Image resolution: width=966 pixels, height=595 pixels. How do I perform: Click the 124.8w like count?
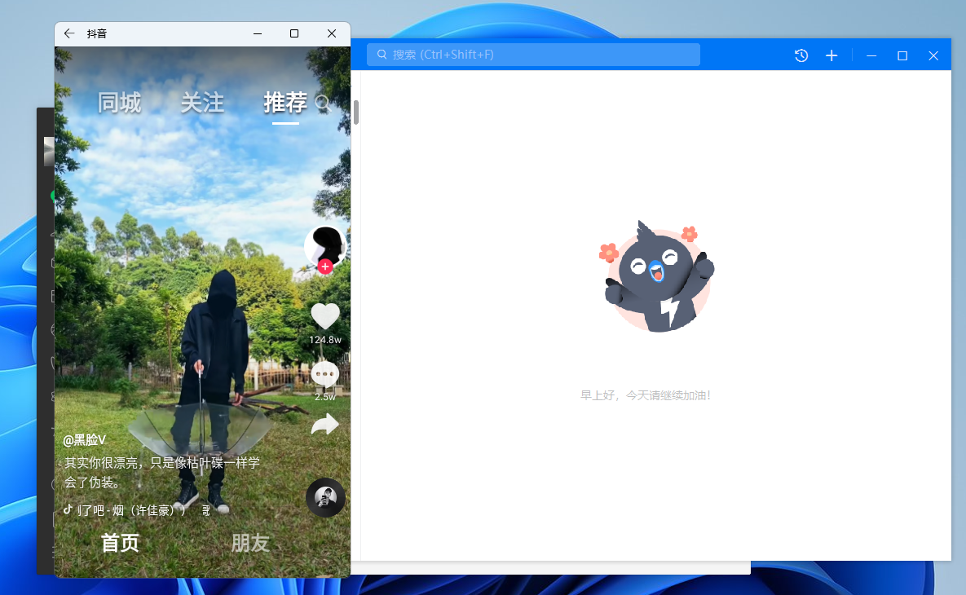325,339
